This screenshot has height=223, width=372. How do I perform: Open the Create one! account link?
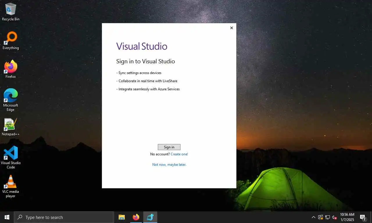click(179, 154)
